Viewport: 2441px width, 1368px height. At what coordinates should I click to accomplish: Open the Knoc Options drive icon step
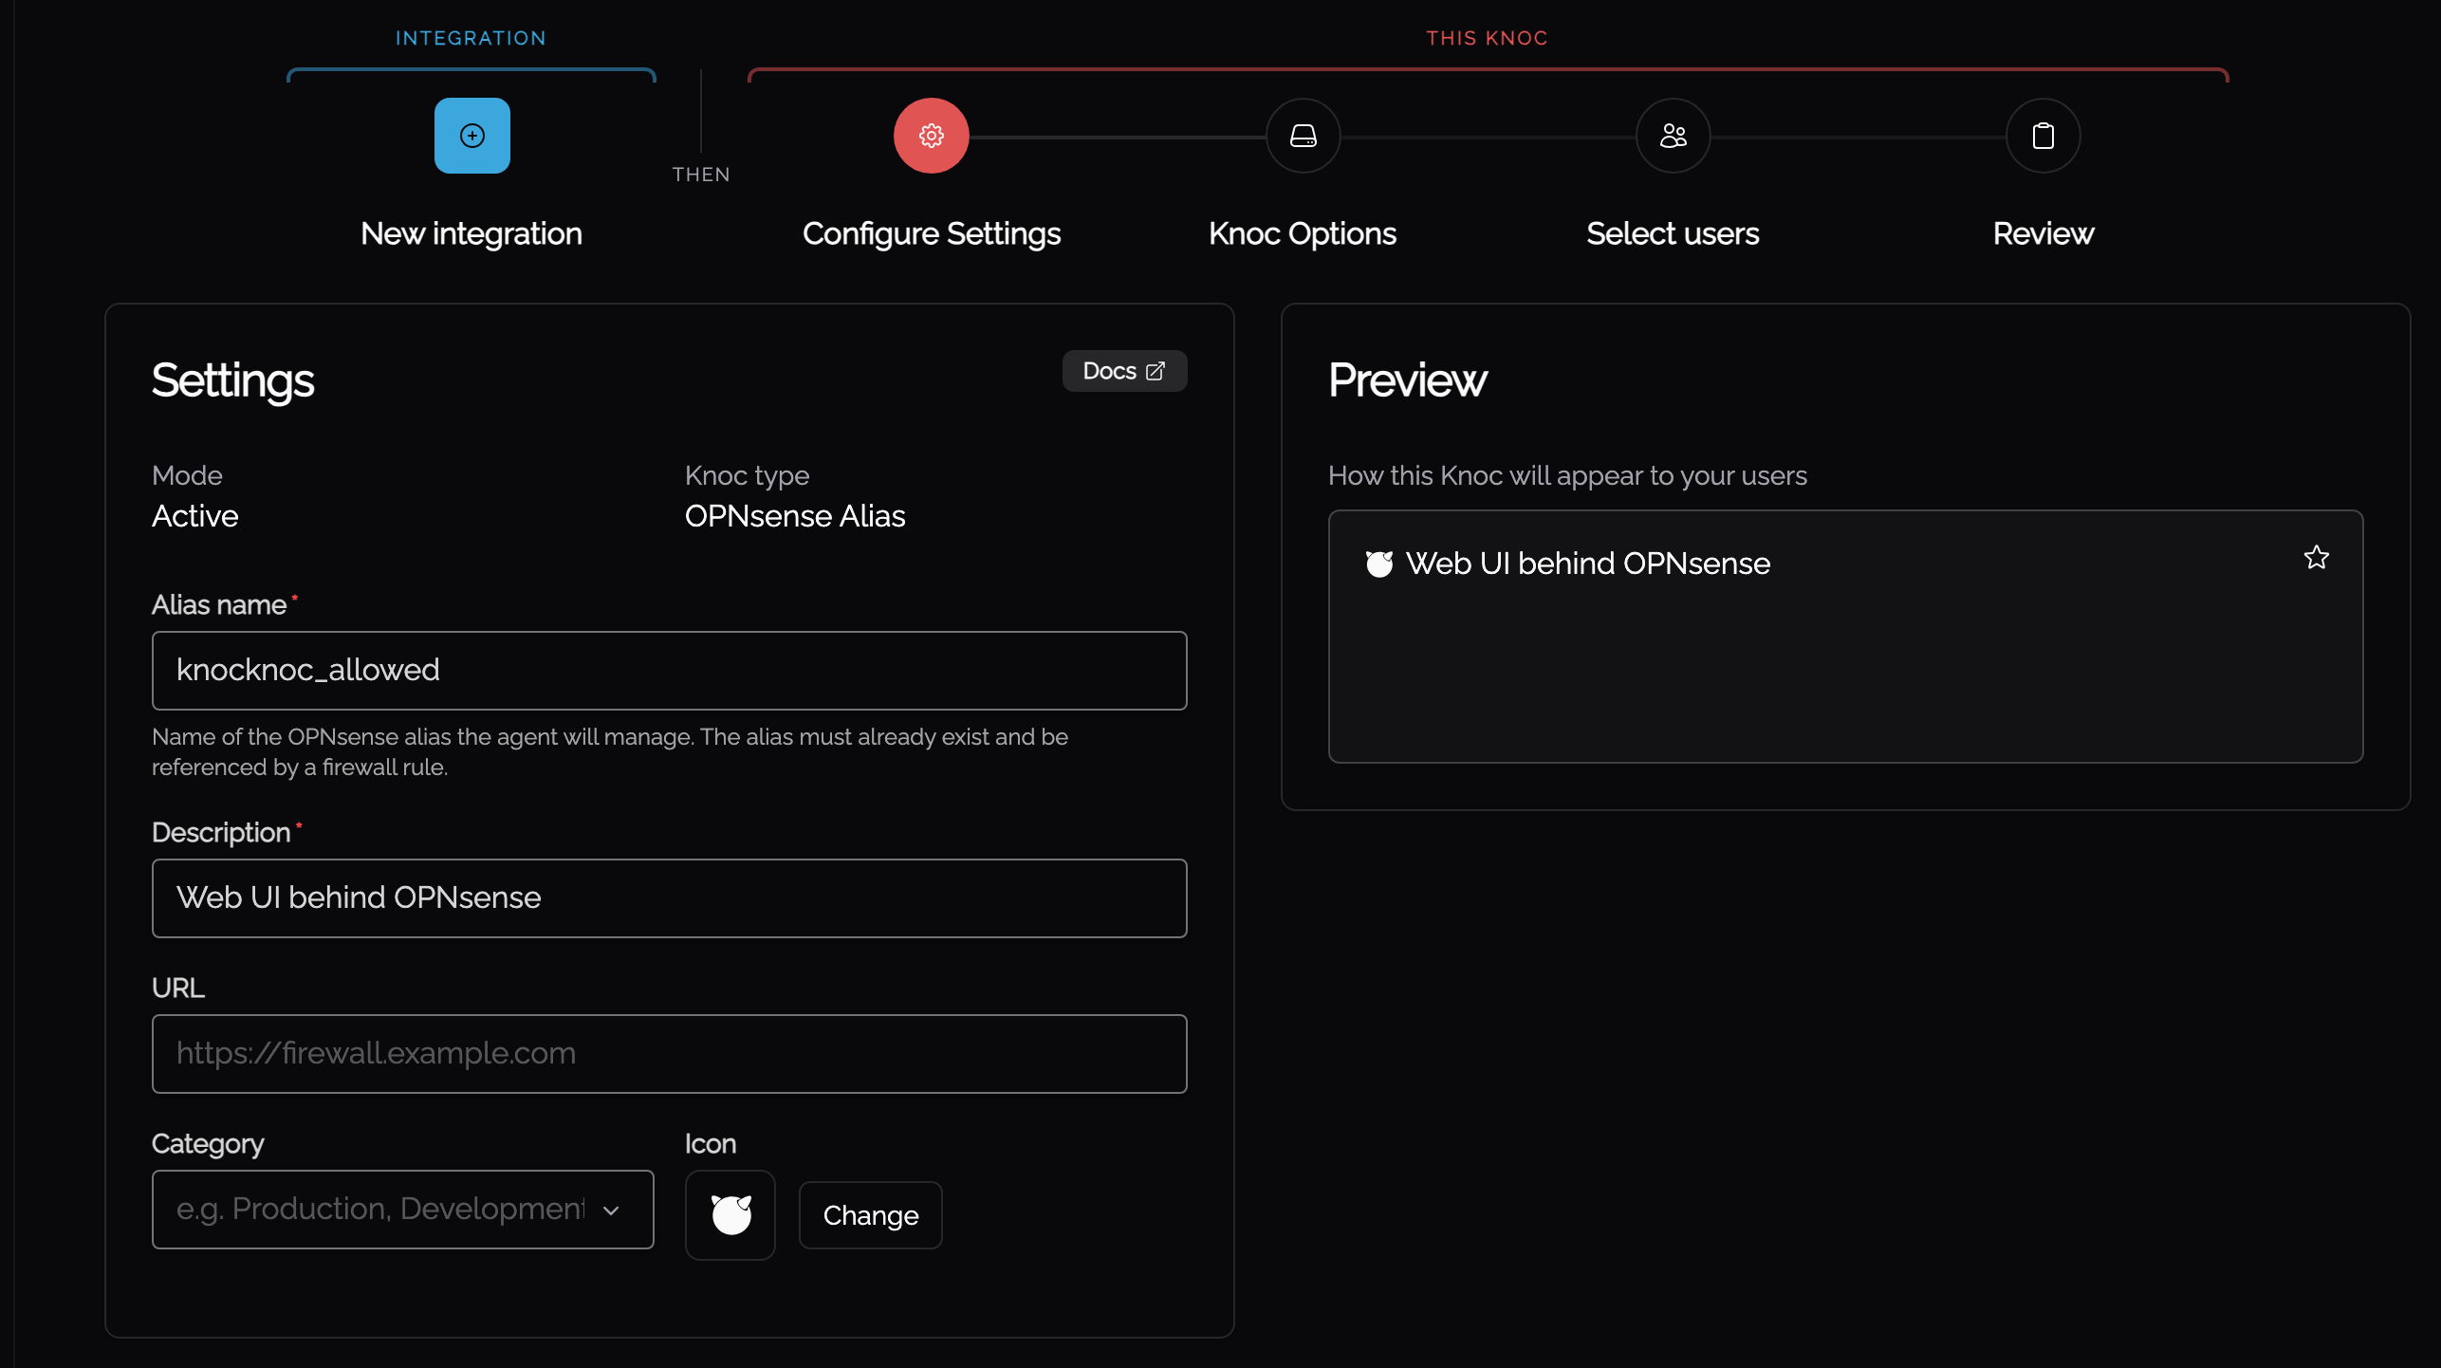1303,136
